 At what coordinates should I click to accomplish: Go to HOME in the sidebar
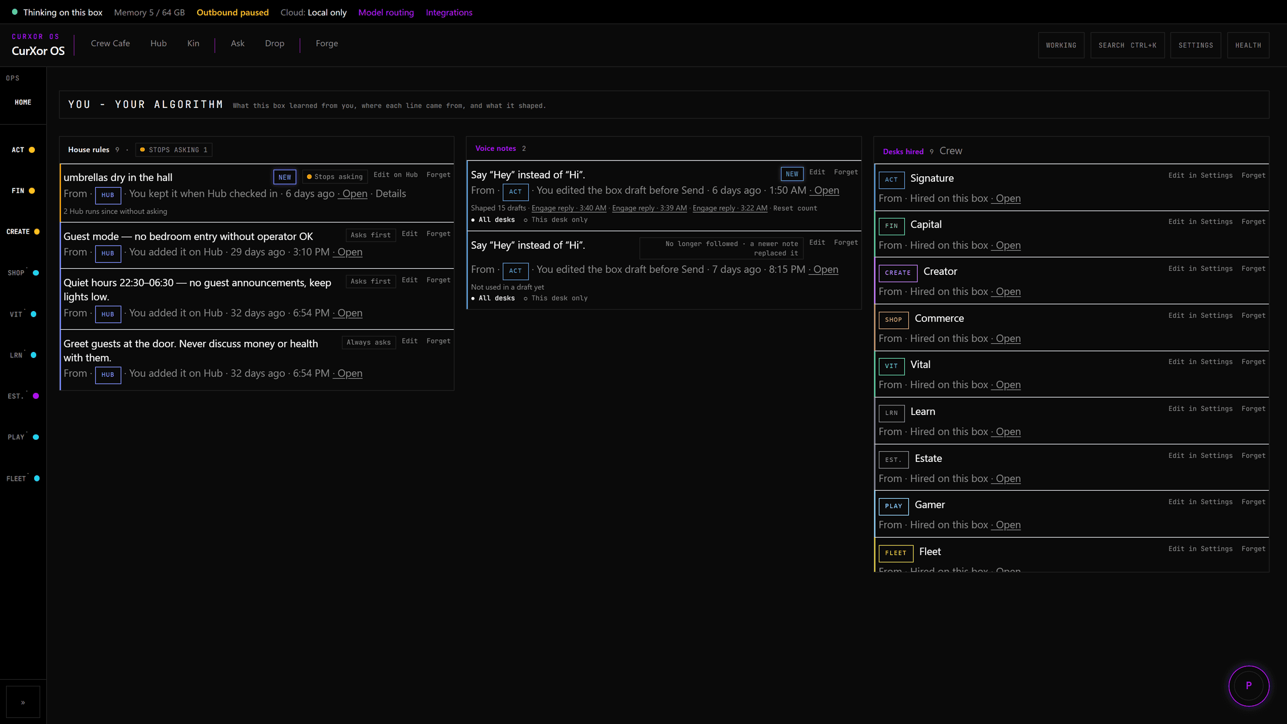(x=23, y=103)
